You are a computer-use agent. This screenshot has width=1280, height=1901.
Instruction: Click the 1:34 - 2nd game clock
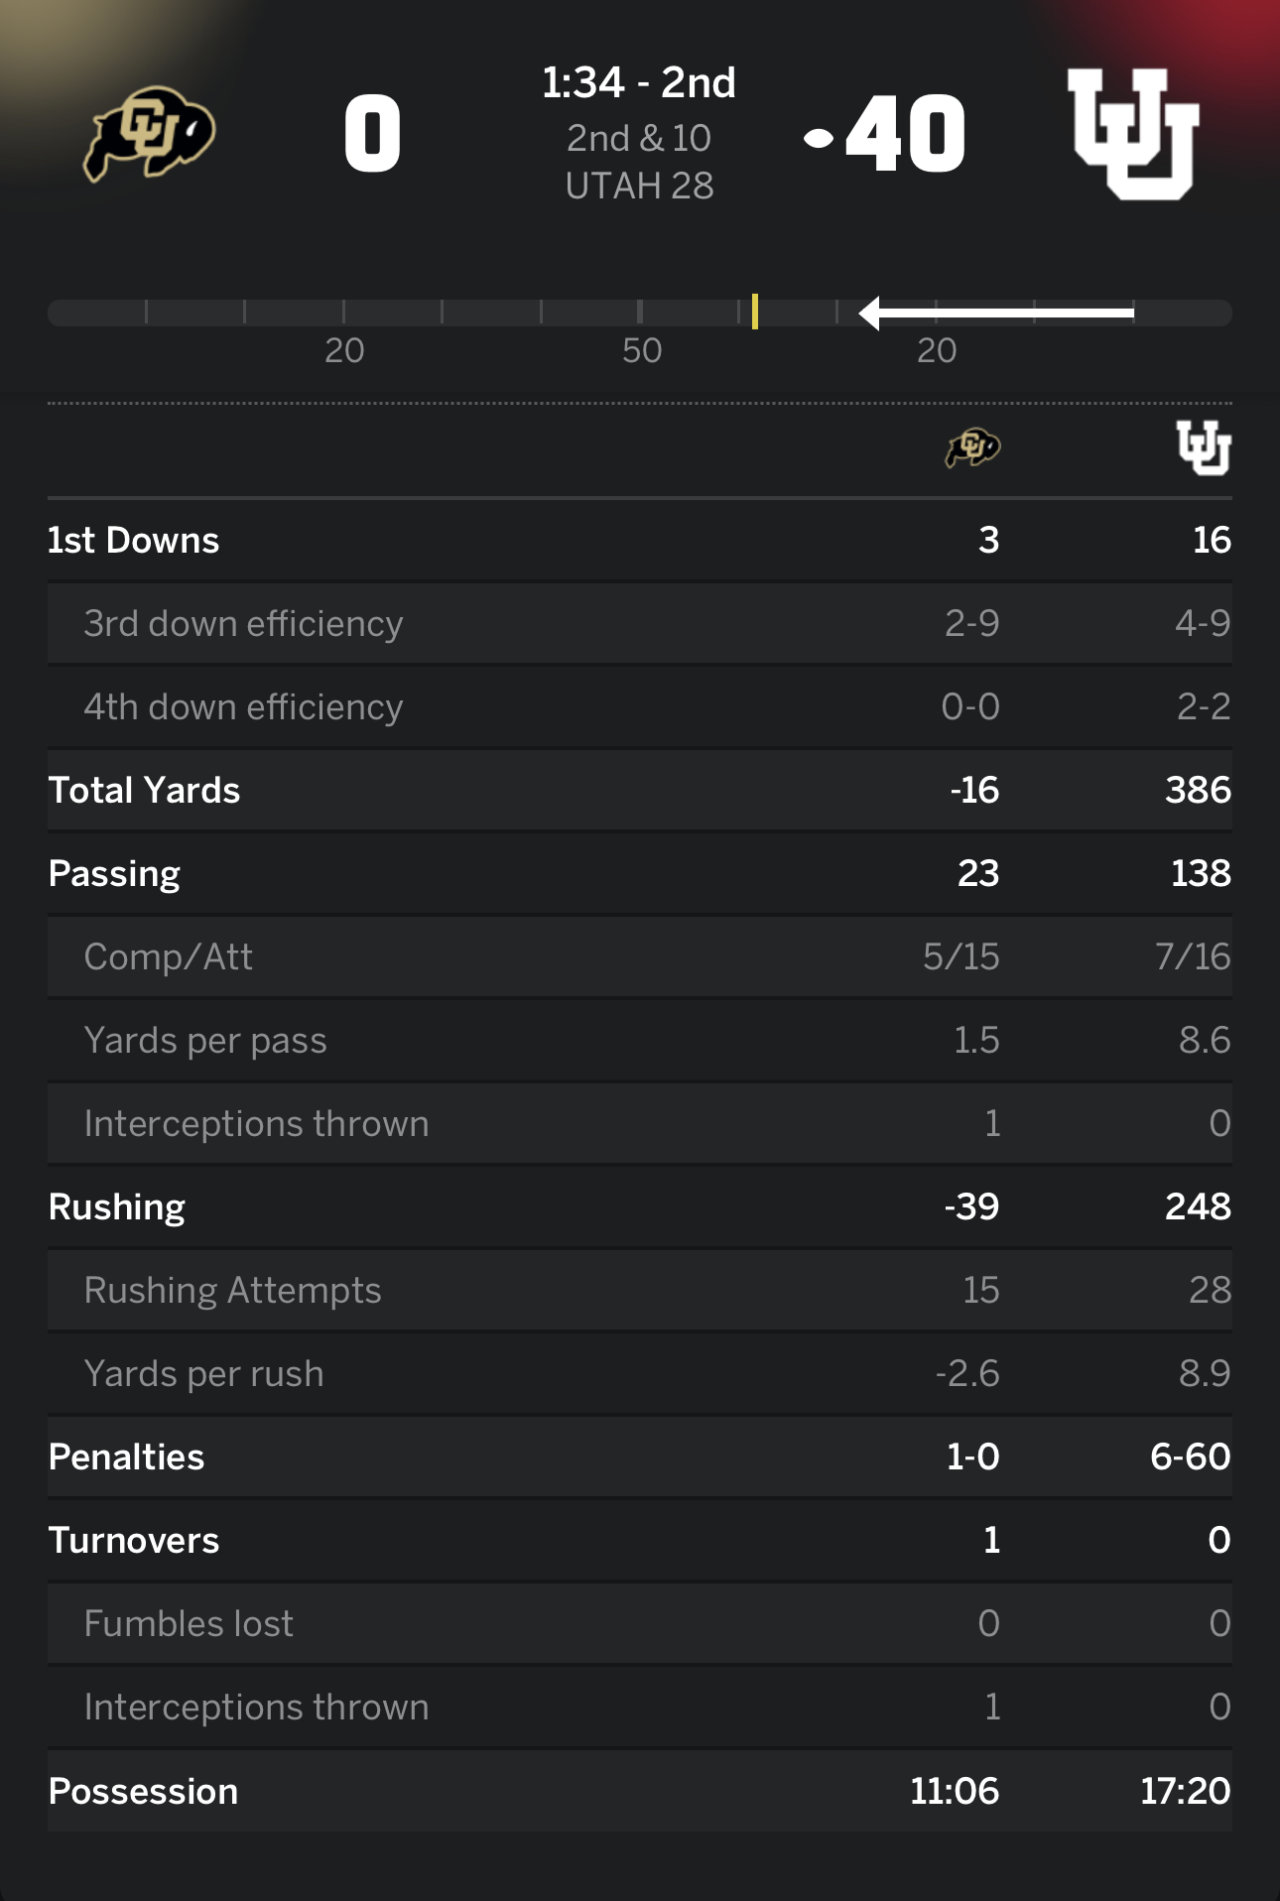[x=639, y=83]
